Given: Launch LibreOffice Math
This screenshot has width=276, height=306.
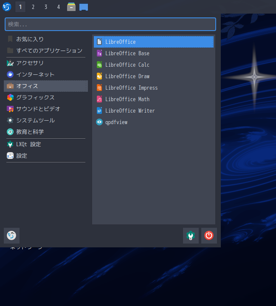Looking at the screenshot, I should (x=154, y=99).
